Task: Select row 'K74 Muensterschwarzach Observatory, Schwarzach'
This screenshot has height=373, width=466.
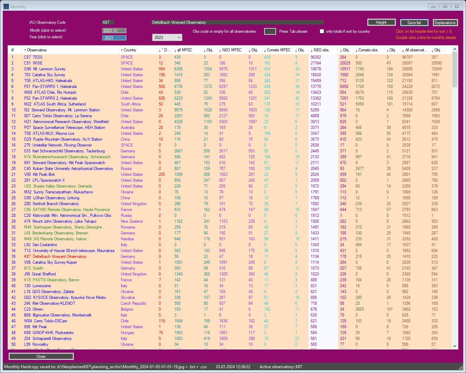Action: tap(230, 157)
